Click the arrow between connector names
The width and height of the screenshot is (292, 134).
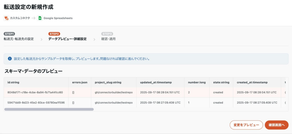[34, 18]
